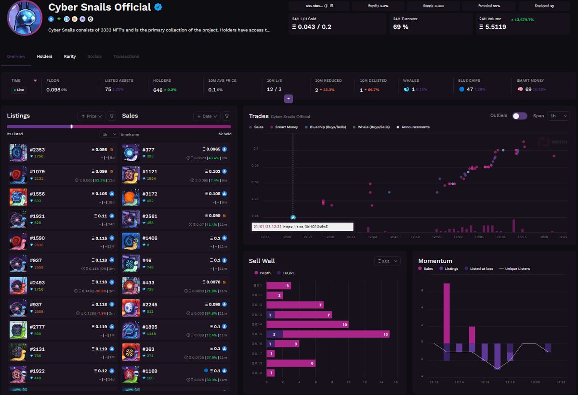Toggle LaL/RL series in Sell Wall
578x395 pixels.
(286, 273)
